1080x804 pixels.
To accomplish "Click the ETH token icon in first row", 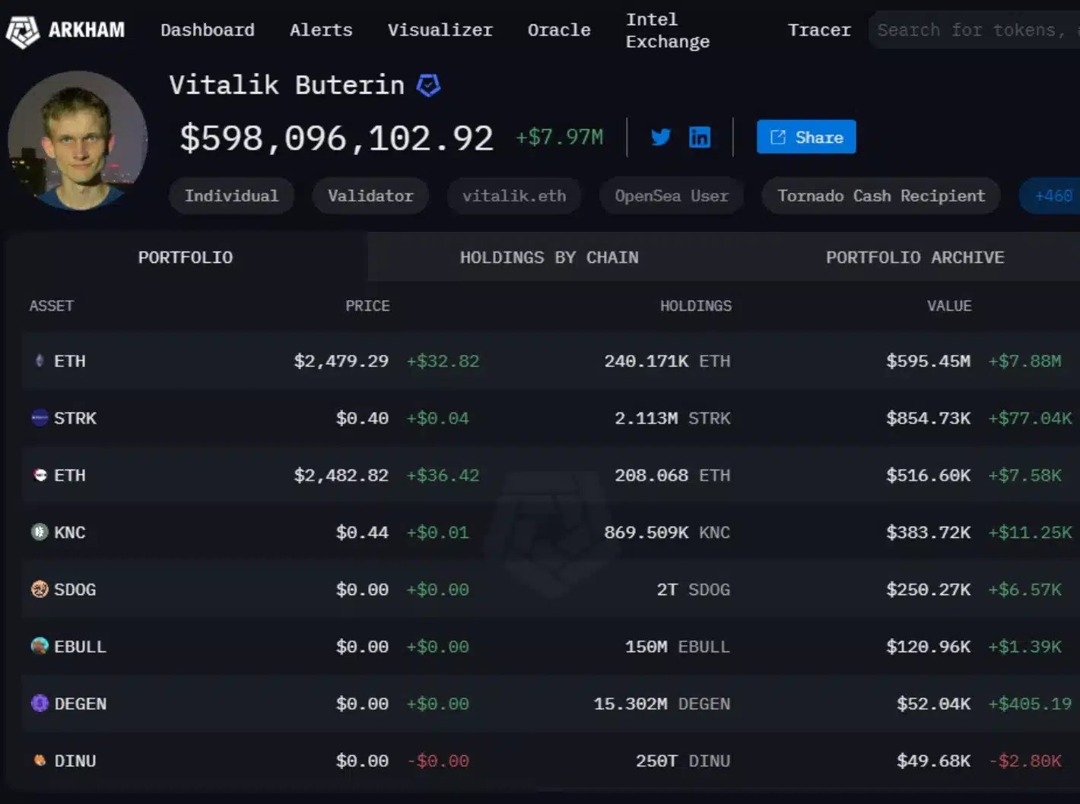I will (x=40, y=360).
